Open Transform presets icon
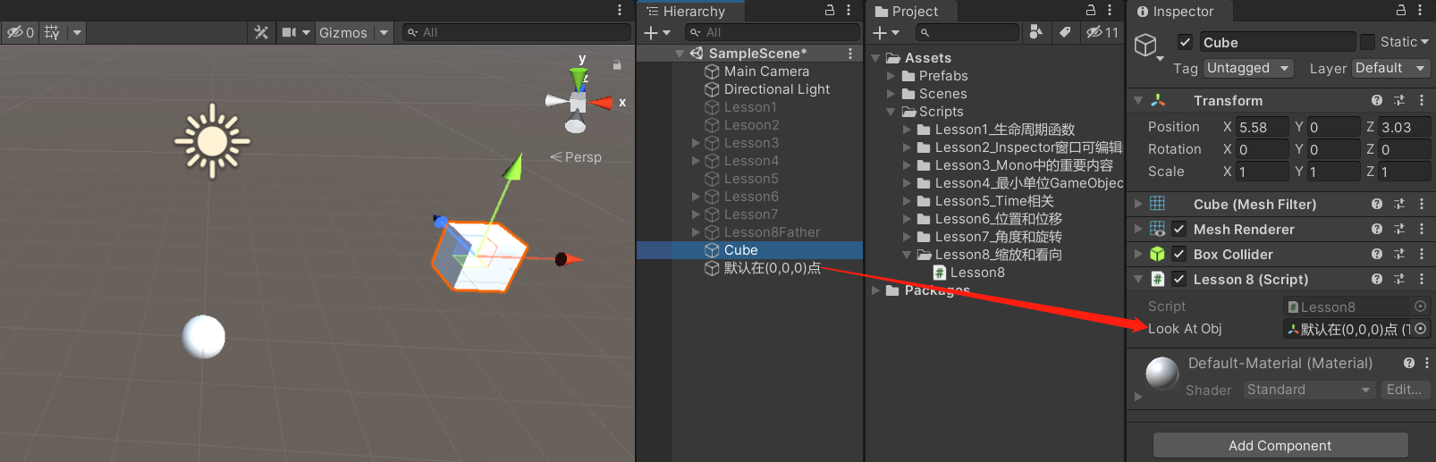1436x462 pixels. coord(1399,100)
